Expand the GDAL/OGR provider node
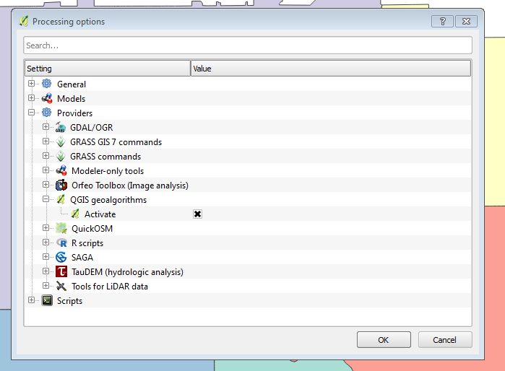The width and height of the screenshot is (505, 371). click(x=46, y=127)
